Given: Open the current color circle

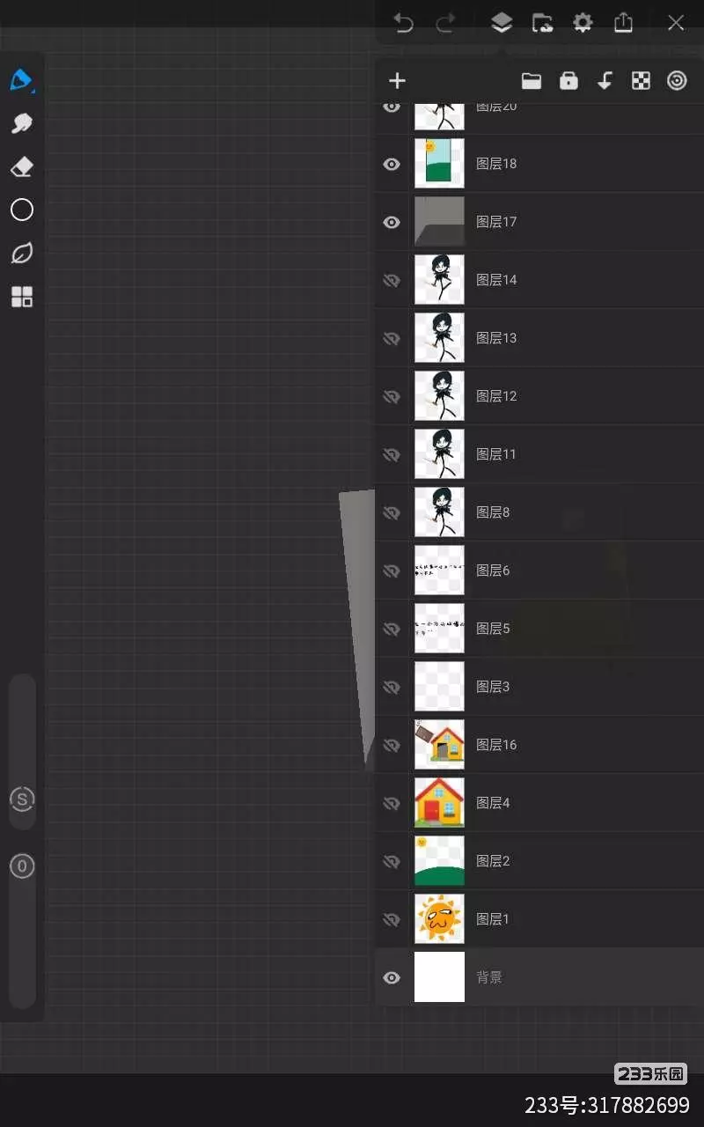Looking at the screenshot, I should 21,210.
